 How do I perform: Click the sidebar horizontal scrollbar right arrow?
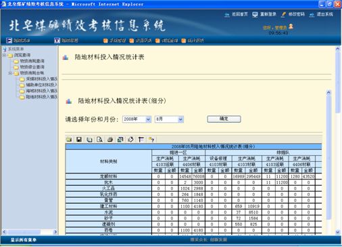(55, 231)
